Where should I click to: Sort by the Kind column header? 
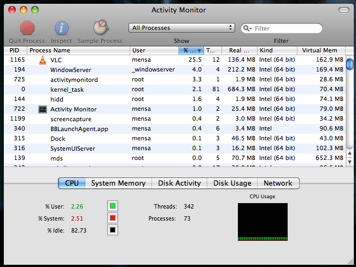click(277, 50)
